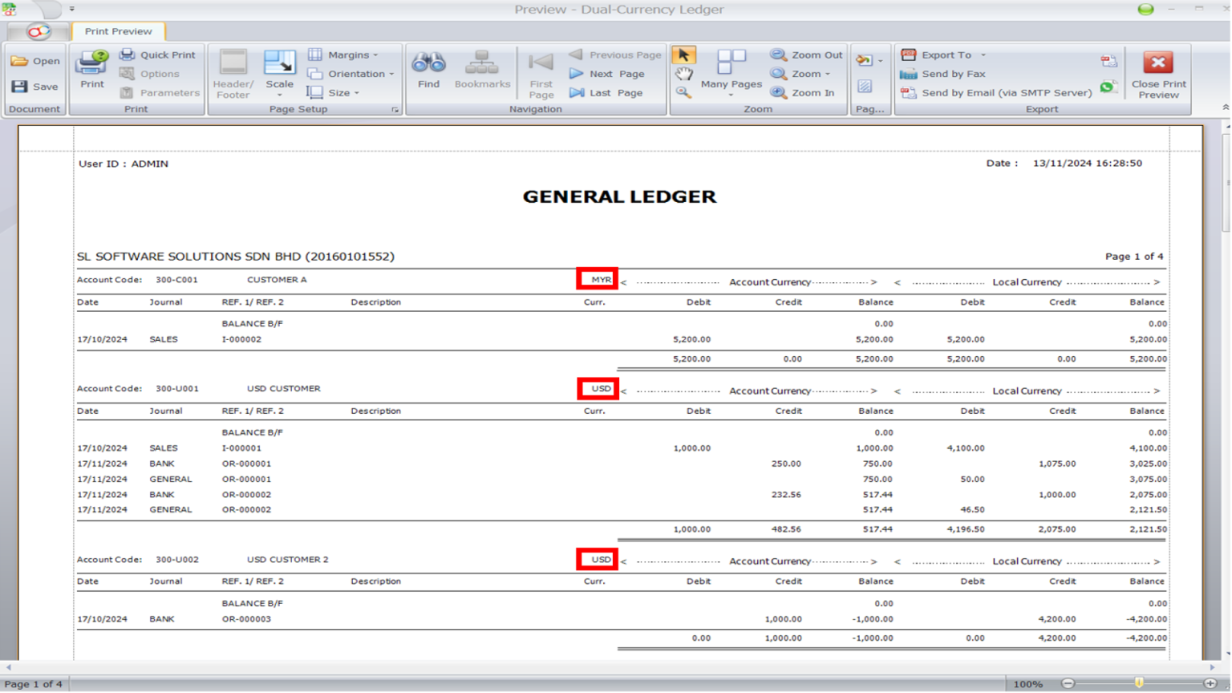Run Quick Print

(158, 55)
